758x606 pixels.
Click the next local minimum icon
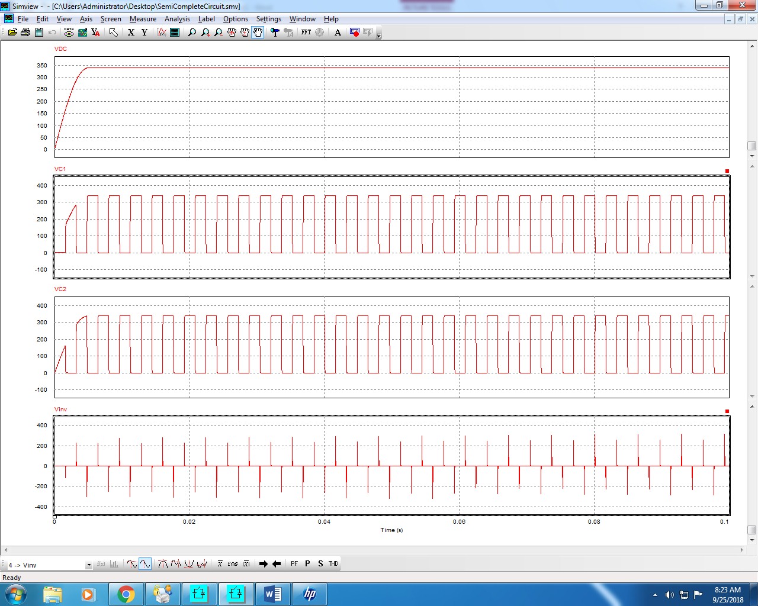click(202, 564)
